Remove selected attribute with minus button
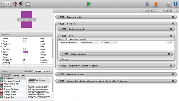The image size is (179, 101). pos(6,66)
